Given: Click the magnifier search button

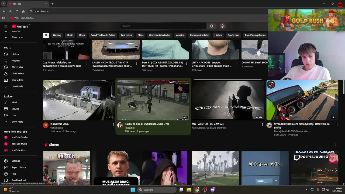Looking at the screenshot, I should point(212,26).
